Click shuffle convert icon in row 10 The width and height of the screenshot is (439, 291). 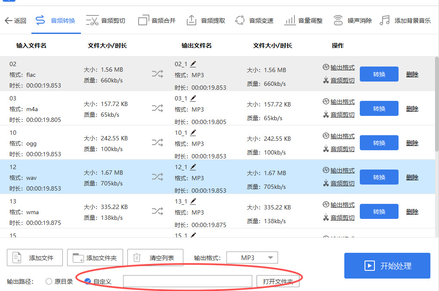(158, 142)
